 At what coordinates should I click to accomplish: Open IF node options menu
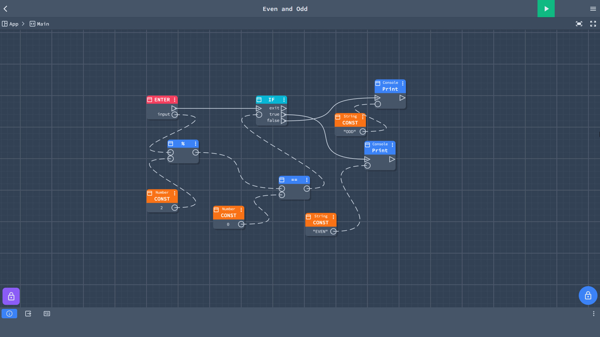(x=284, y=100)
